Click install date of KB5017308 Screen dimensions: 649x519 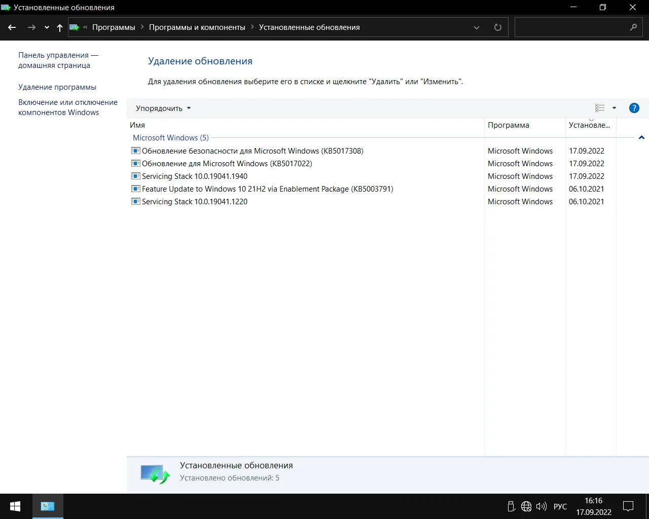point(587,151)
